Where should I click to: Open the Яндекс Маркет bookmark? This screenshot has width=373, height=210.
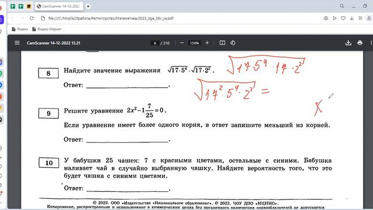point(47,29)
